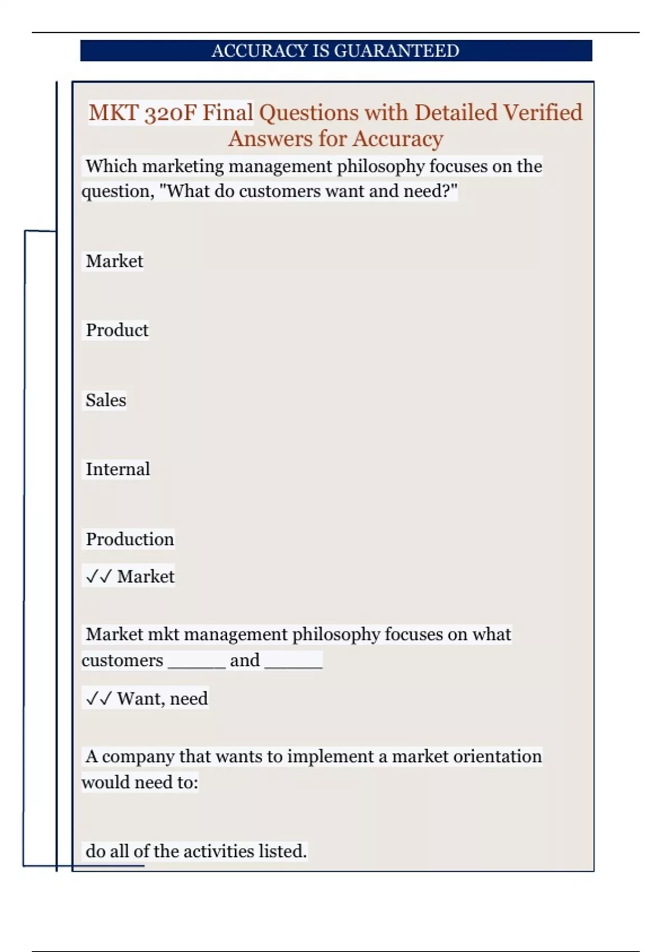
Task: Select the first "Market" option under the question
Action: [x=114, y=261]
